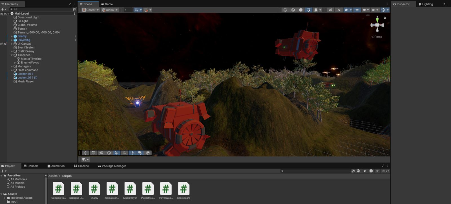Viewport: 451px width, 204px height.
Task: Toggle MainLevel scene visibility icon
Action: (x=1, y=14)
